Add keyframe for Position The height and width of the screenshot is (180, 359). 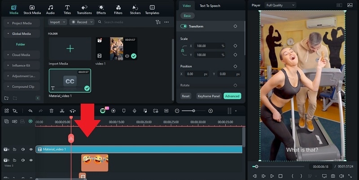tap(235, 66)
